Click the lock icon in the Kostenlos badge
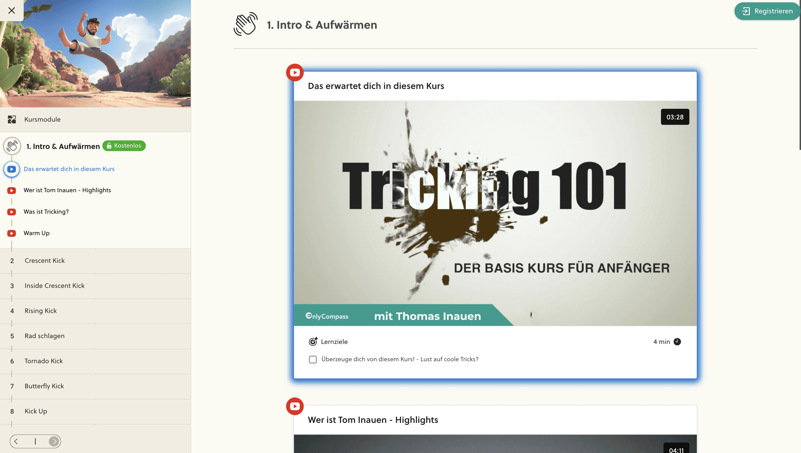 tap(109, 146)
